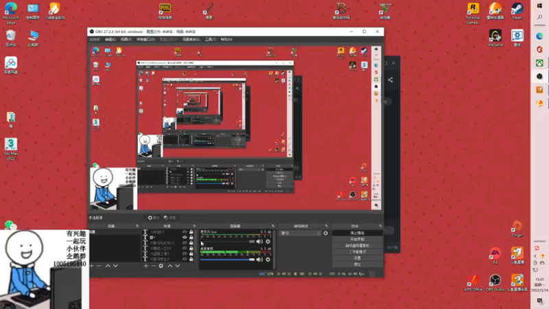This screenshot has height=309, width=549.
Task: Open the 3ds Max 2022 shortcut
Action: coord(11,149)
